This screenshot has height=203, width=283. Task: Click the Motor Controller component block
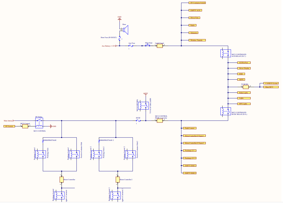click(x=62, y=180)
